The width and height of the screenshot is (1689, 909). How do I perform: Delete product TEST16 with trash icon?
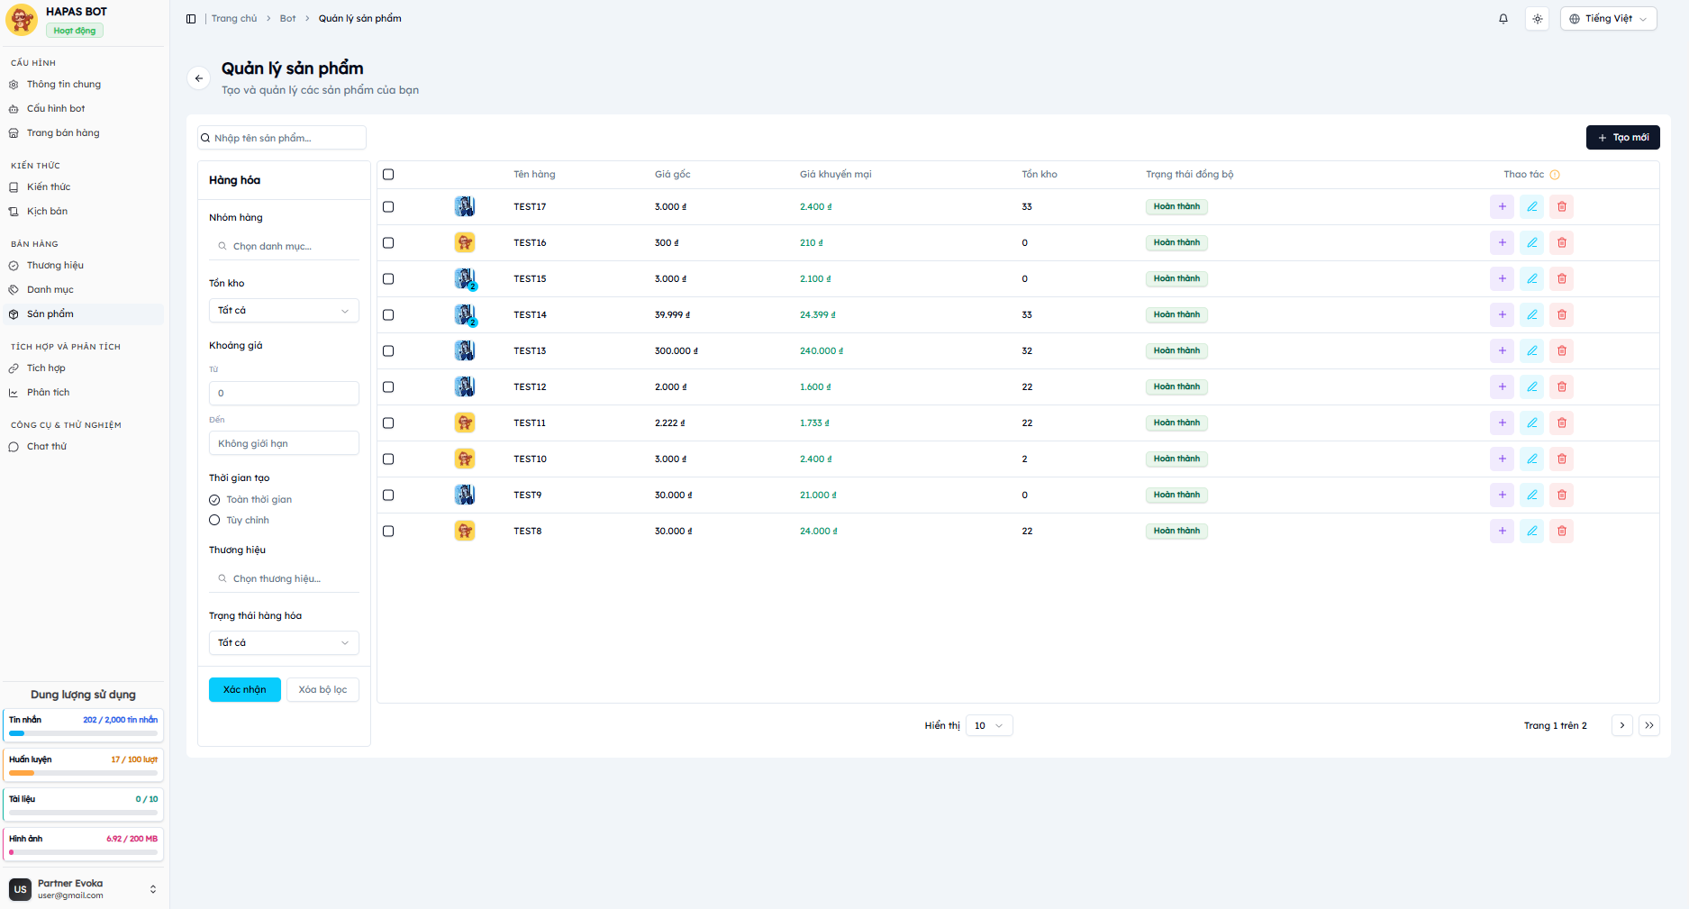(1561, 242)
